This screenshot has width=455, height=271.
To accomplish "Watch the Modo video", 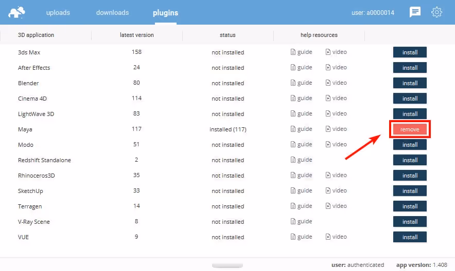I will coord(336,144).
